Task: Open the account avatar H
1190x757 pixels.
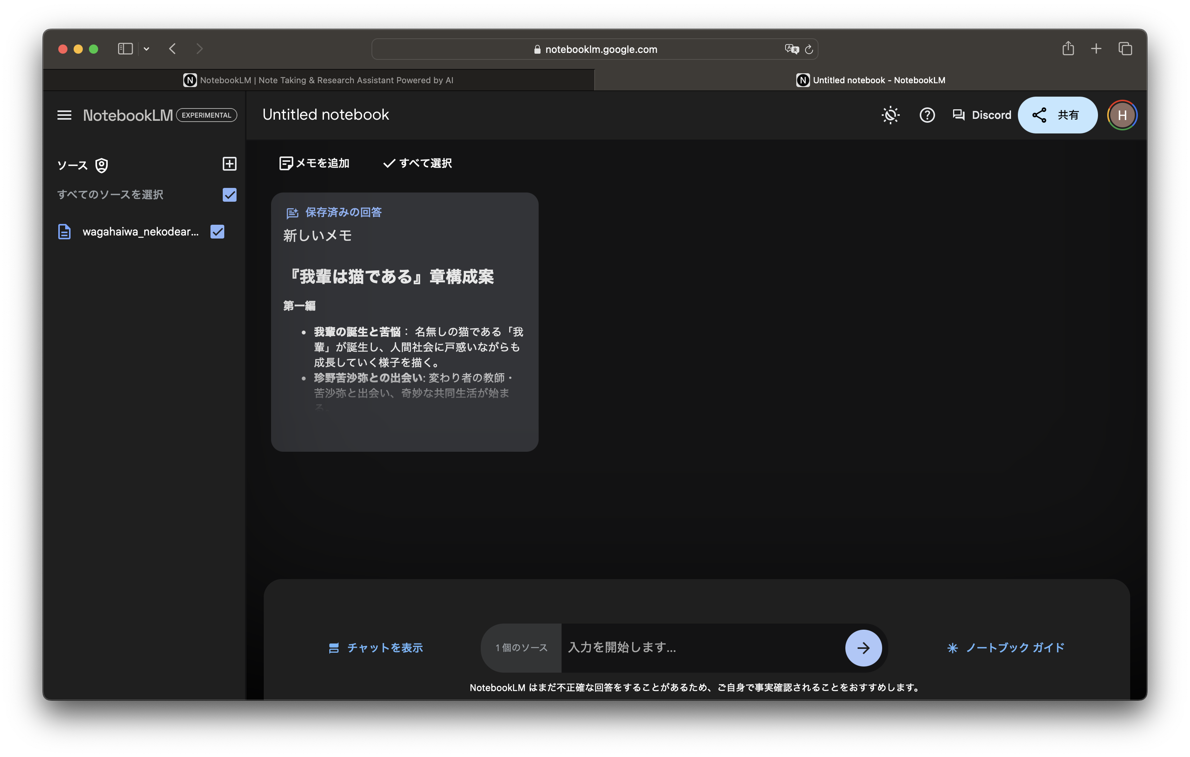Action: (x=1122, y=115)
